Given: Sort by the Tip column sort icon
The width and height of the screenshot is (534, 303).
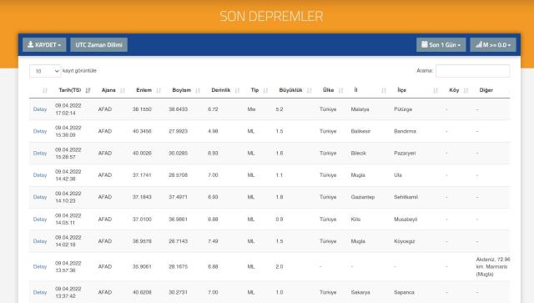Looking at the screenshot, I should point(265,90).
